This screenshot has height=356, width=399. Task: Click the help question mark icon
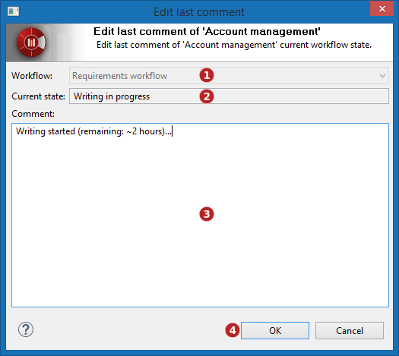pyautogui.click(x=26, y=329)
